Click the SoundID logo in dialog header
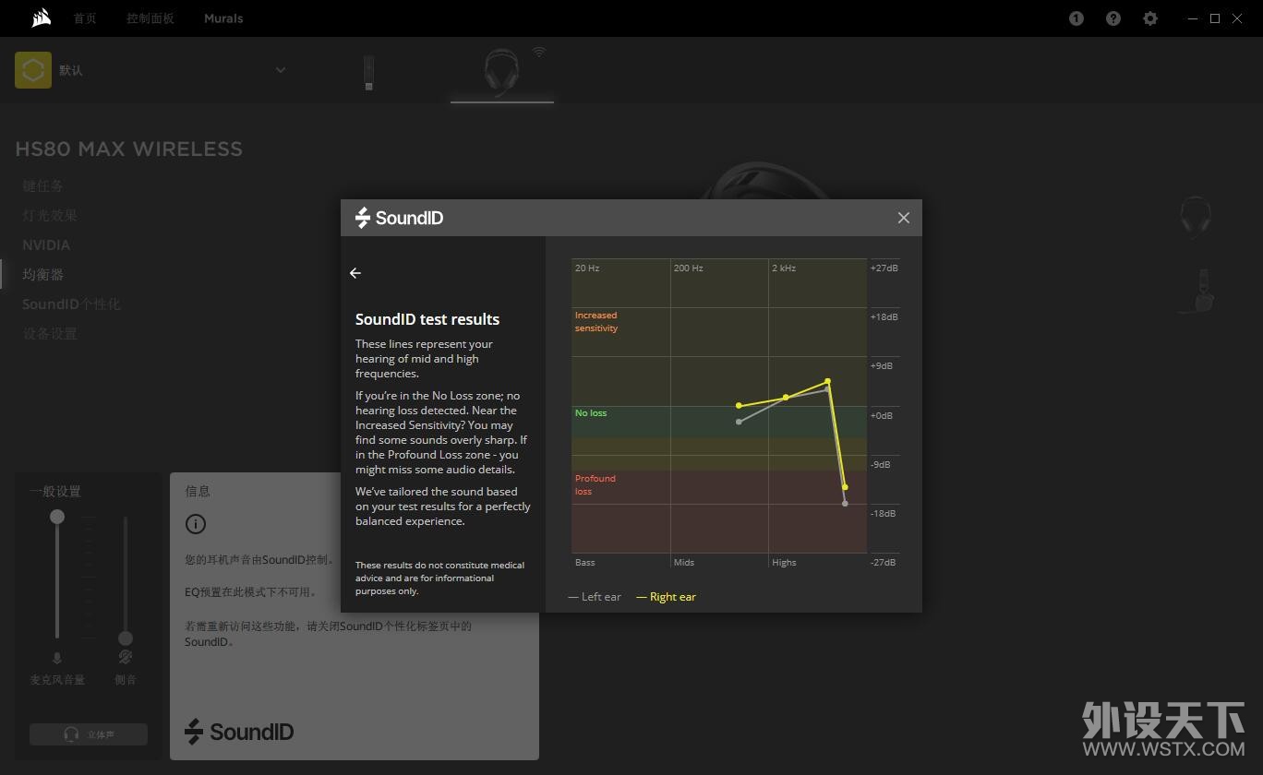Viewport: 1263px width, 775px height. point(399,218)
